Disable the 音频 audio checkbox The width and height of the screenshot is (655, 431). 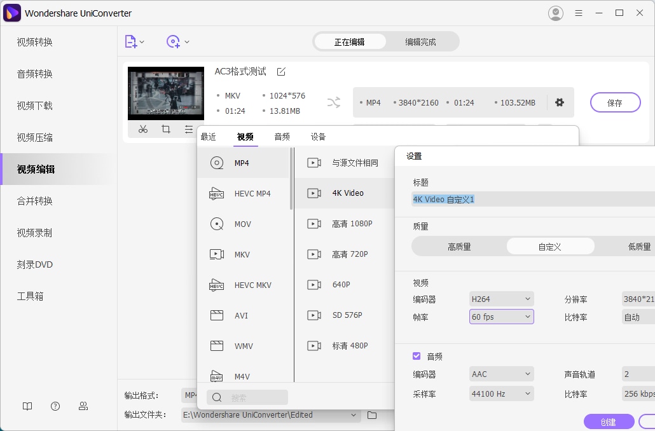[x=416, y=356]
